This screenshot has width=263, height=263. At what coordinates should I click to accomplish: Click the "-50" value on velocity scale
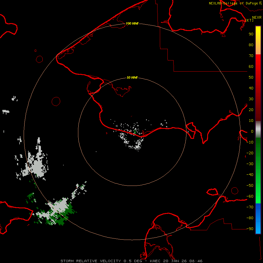coord(250,186)
